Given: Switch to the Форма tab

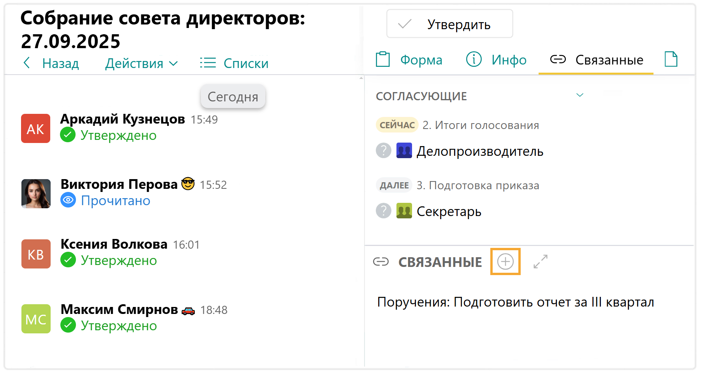Looking at the screenshot, I should [x=409, y=60].
